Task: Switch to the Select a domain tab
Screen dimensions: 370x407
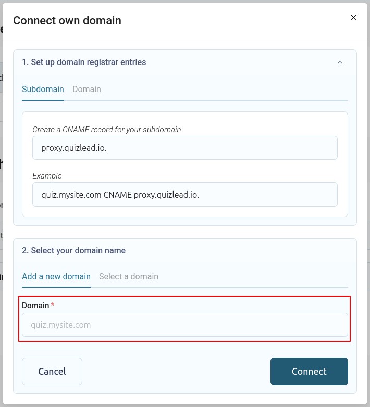Action: click(129, 277)
